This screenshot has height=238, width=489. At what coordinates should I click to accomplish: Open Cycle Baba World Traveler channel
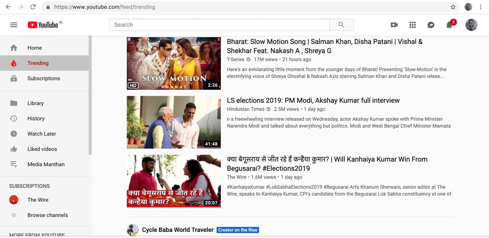point(178,230)
